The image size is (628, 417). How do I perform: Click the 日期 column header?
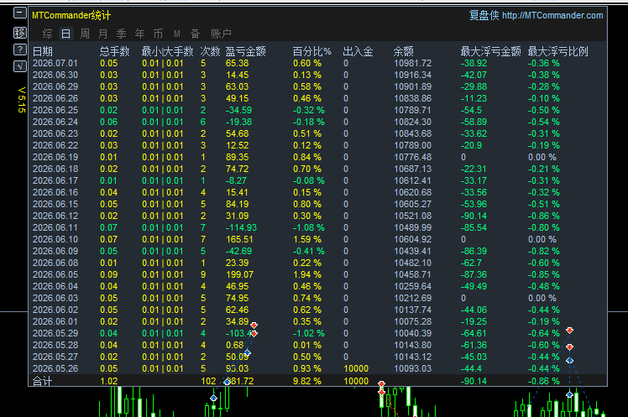[43, 51]
